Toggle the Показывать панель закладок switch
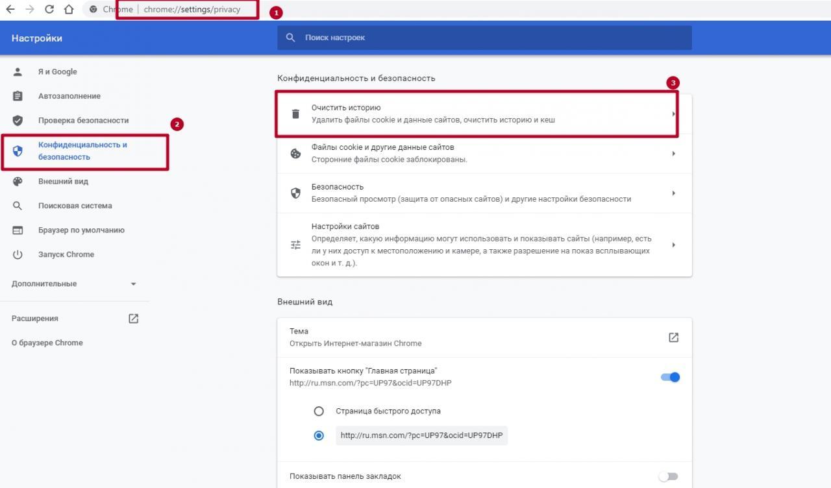 [x=668, y=476]
